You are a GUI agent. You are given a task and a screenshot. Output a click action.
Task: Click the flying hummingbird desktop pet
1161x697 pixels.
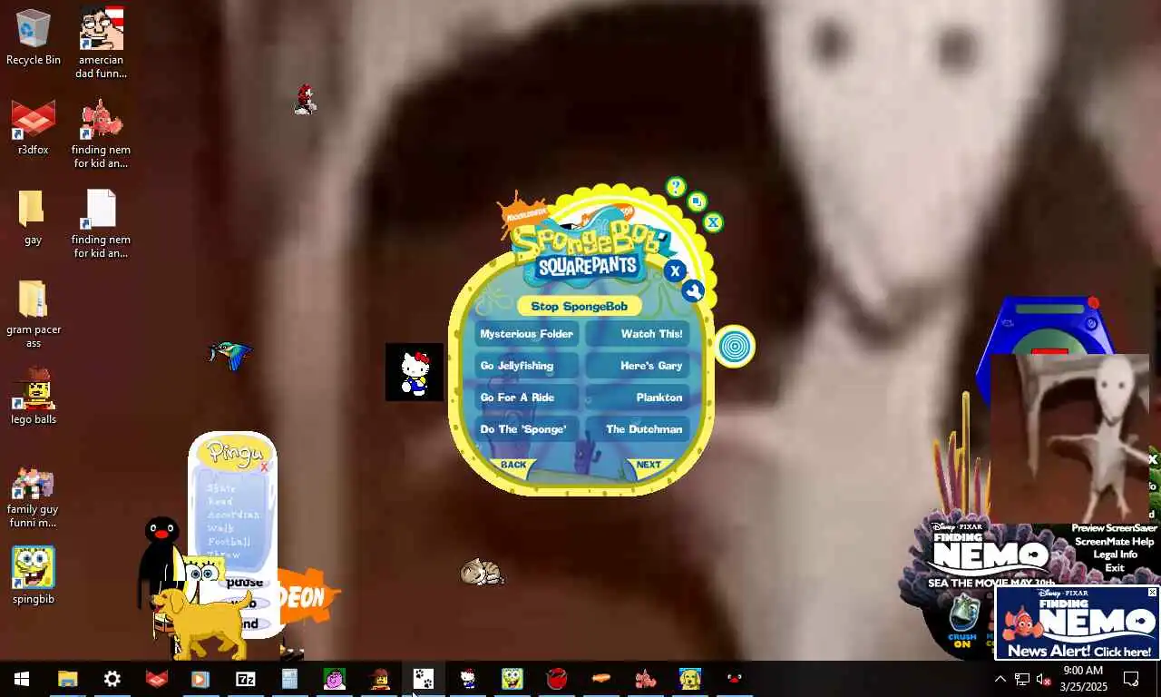230,355
